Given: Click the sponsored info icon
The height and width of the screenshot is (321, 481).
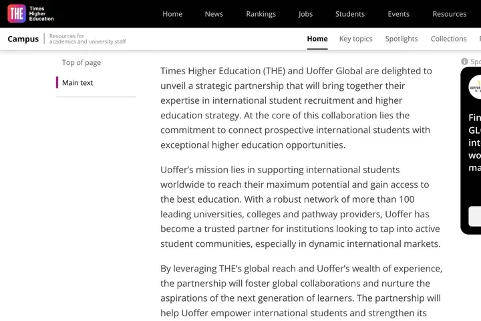Looking at the screenshot, I should [x=464, y=62].
